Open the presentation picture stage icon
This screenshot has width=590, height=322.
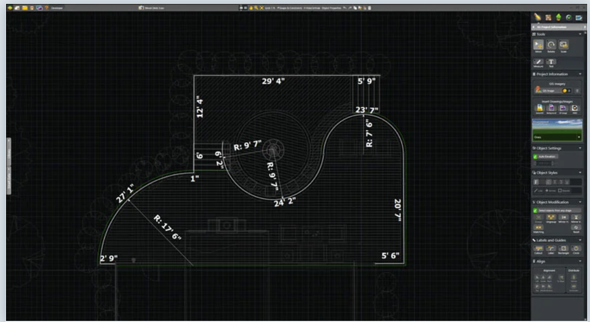[579, 17]
